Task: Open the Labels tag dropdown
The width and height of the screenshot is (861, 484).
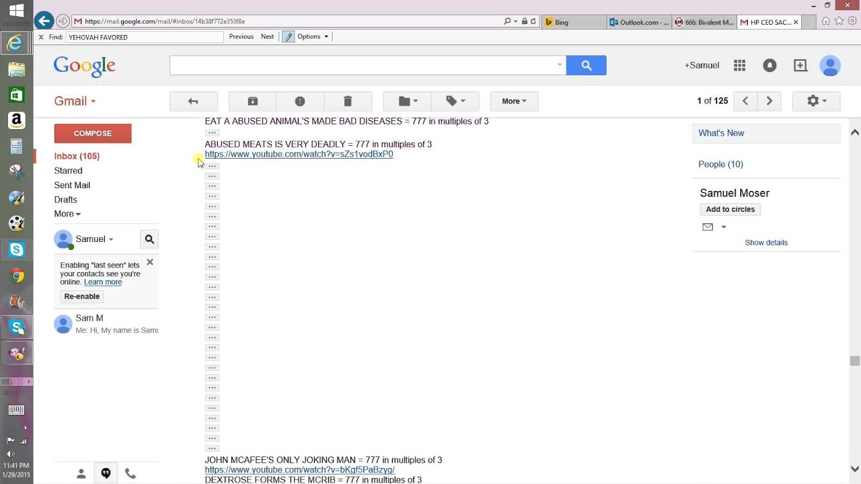Action: click(x=455, y=101)
